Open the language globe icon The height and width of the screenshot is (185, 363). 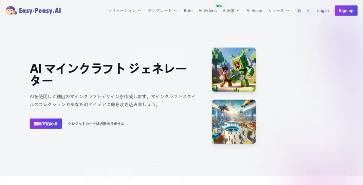tap(299, 11)
